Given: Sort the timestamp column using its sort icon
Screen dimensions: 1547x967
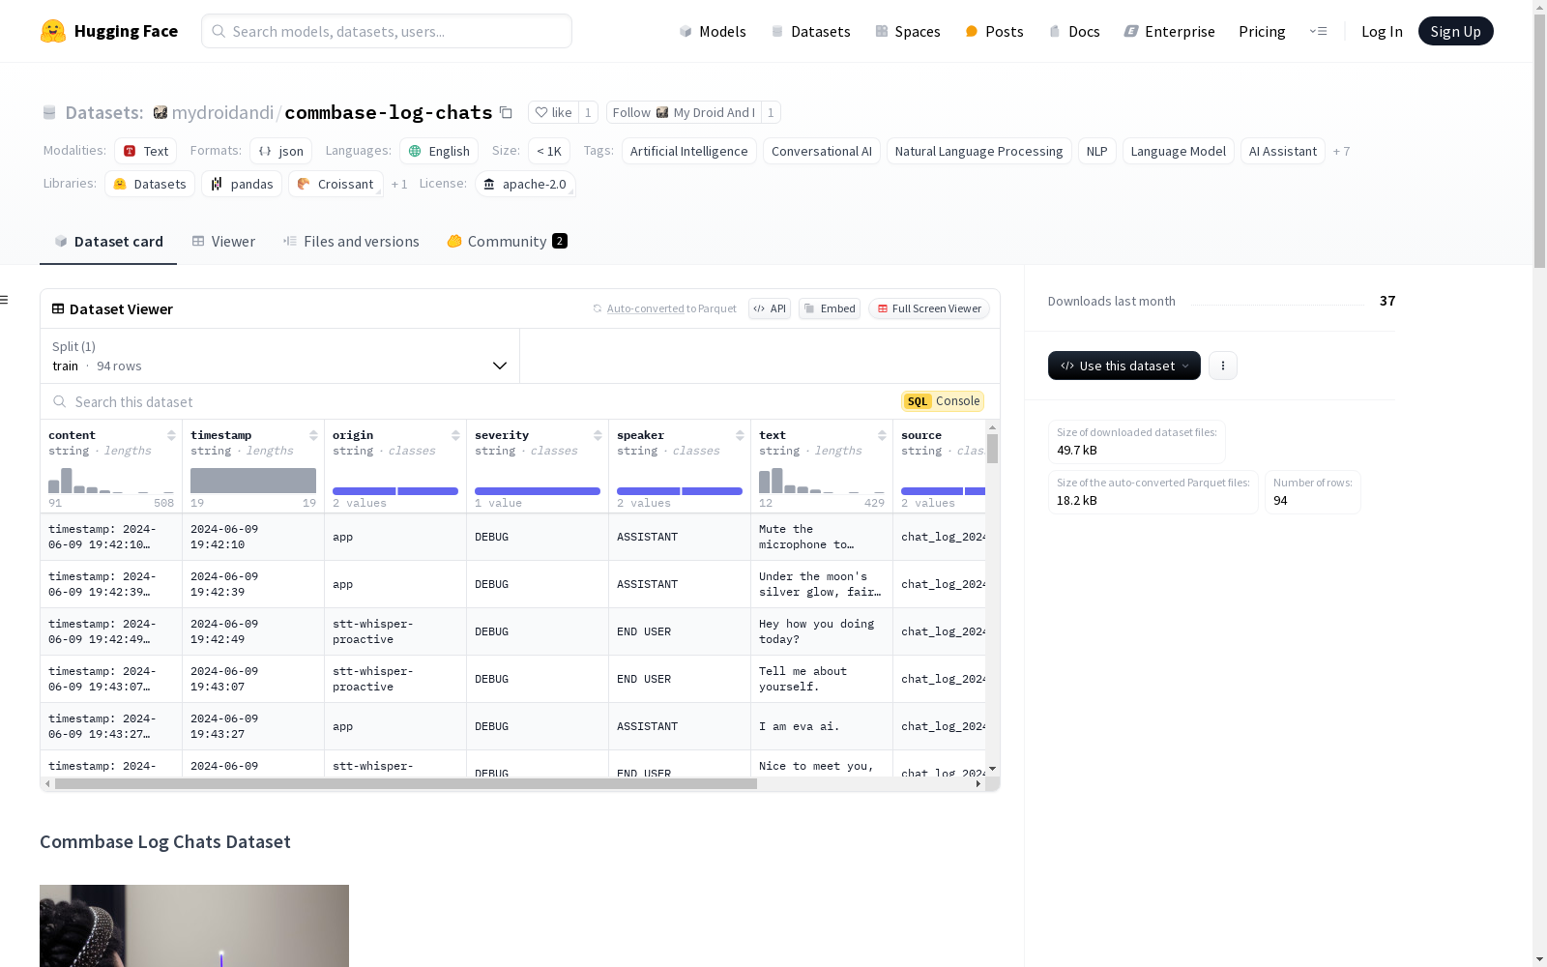Looking at the screenshot, I should click(313, 435).
